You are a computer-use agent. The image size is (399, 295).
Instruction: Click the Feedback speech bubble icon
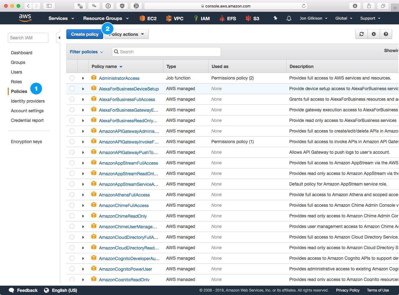(x=12, y=290)
